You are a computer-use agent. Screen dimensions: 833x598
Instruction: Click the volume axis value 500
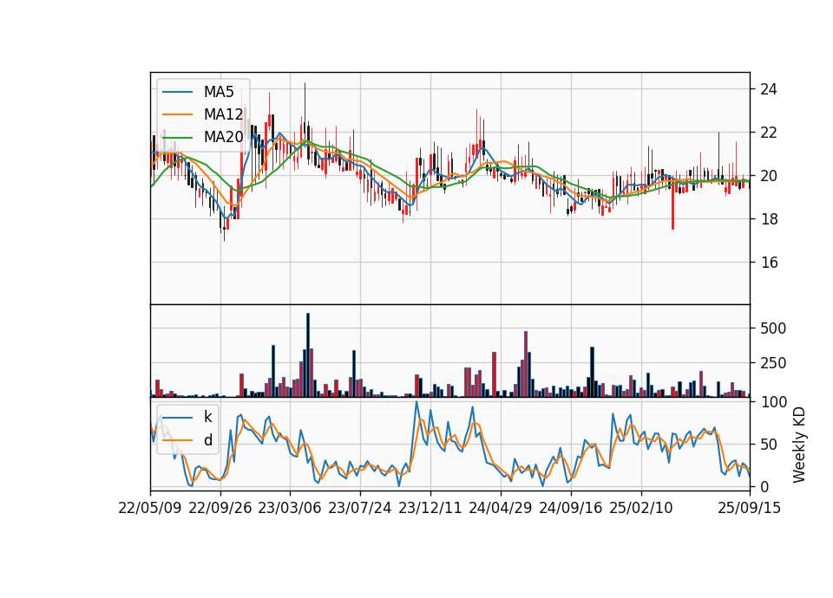[x=773, y=328]
